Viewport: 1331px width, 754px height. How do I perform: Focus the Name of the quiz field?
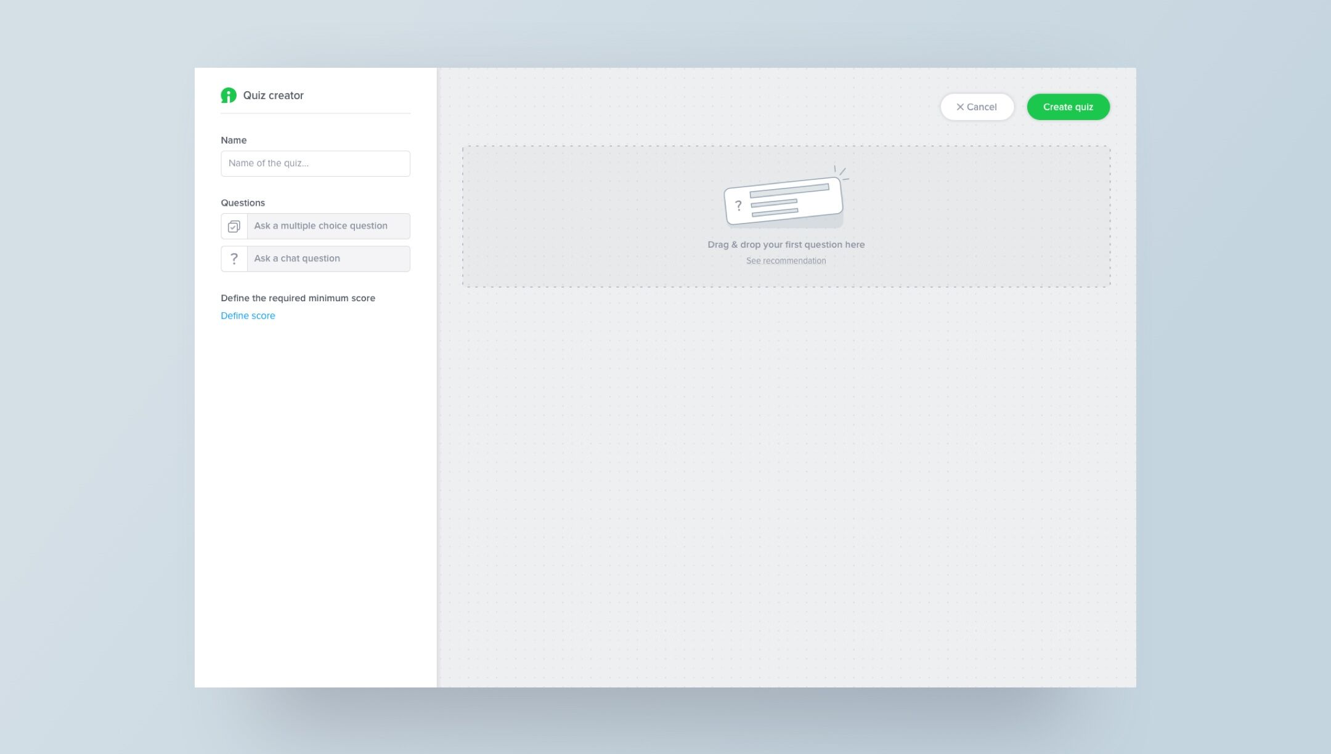[x=315, y=164]
